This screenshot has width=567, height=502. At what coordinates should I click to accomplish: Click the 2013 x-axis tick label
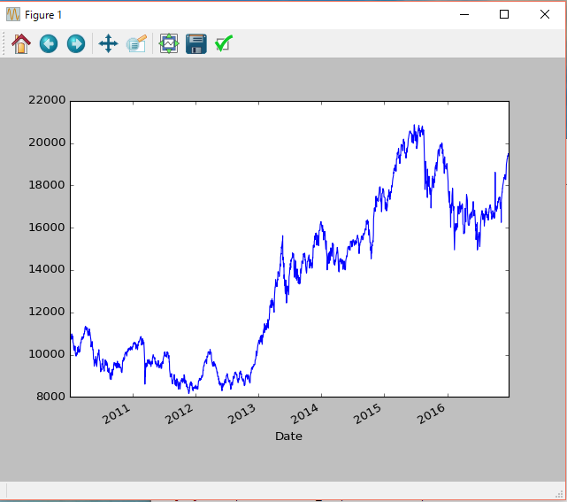241,414
